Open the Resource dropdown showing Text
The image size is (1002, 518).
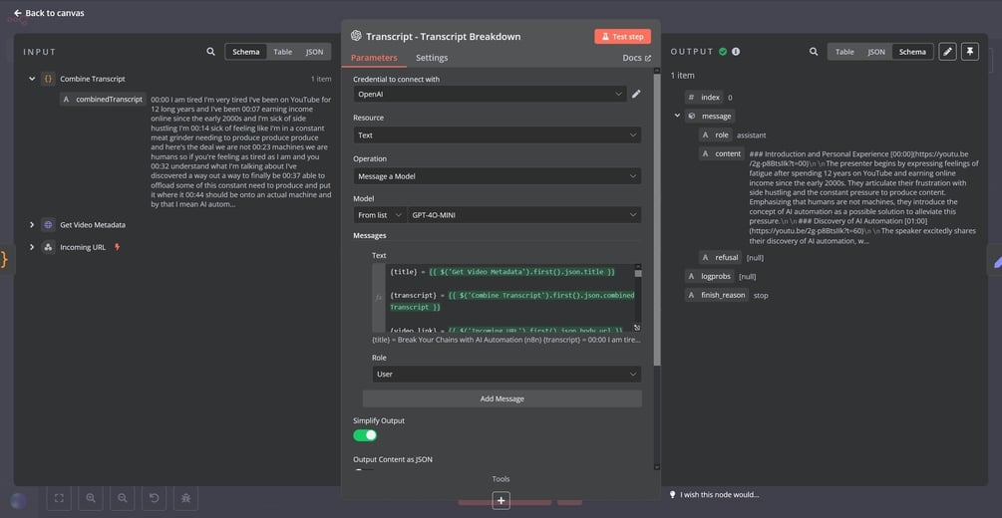498,134
